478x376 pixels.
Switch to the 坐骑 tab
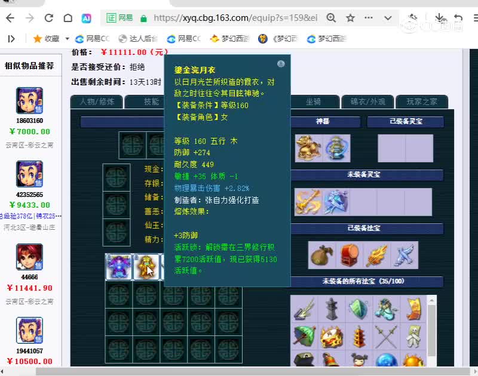click(x=314, y=101)
